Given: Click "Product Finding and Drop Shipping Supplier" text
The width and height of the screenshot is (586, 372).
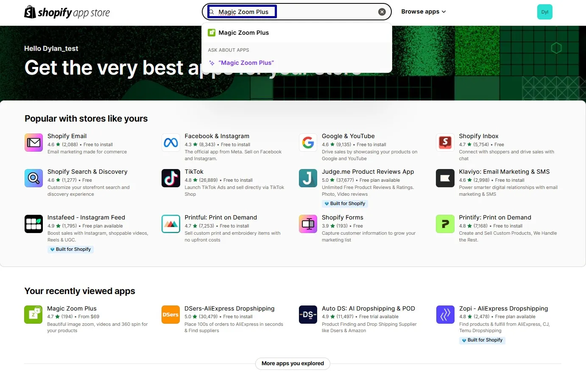Looking at the screenshot, I should pyautogui.click(x=369, y=327).
